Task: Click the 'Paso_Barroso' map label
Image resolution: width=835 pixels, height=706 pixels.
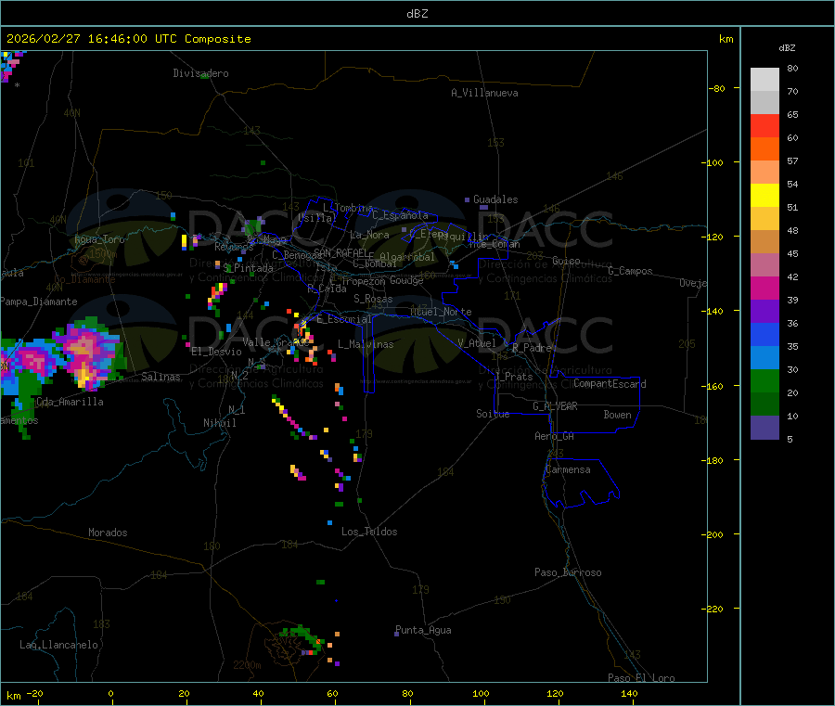Action: (x=568, y=572)
